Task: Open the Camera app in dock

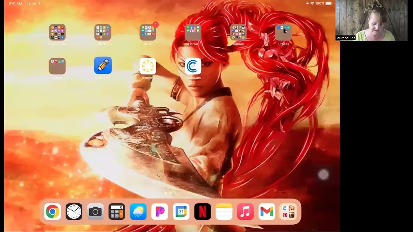Action: pos(95,212)
